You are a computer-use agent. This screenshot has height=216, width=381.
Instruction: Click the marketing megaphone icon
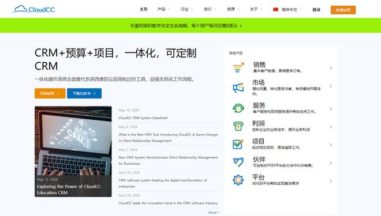[x=238, y=88]
